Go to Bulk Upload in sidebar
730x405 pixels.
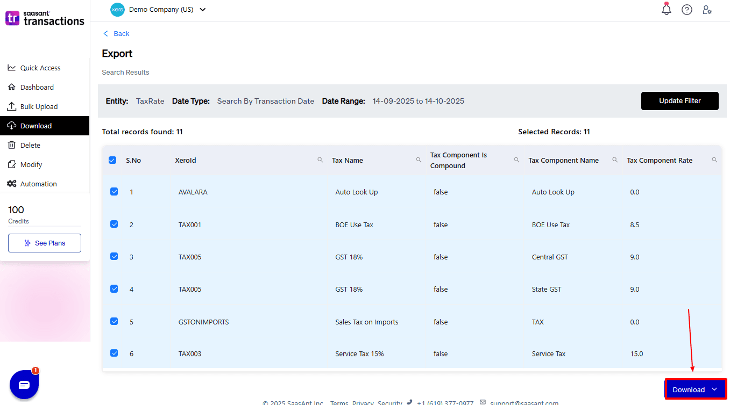click(39, 106)
